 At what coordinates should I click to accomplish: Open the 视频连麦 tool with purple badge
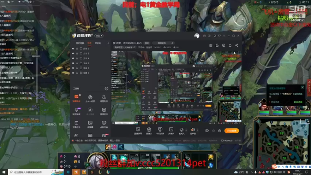76,111
